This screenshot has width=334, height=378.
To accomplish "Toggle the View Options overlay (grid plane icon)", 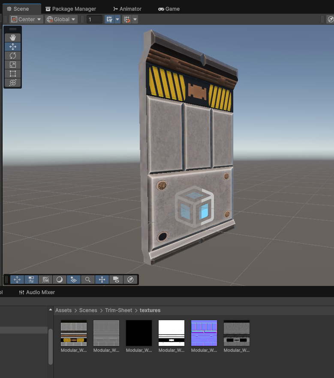I will [74, 280].
